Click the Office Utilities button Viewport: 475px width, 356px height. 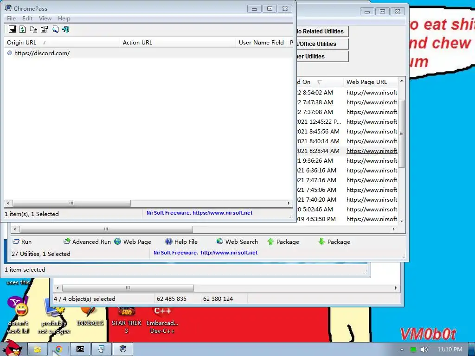pos(322,44)
